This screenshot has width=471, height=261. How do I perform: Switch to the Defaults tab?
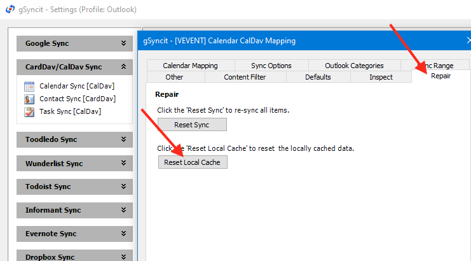(318, 77)
